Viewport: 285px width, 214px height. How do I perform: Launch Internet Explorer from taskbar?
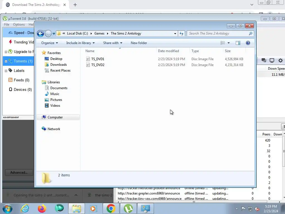(25, 208)
